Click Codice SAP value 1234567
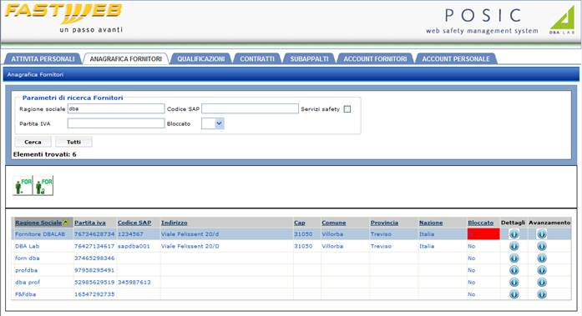 130,234
